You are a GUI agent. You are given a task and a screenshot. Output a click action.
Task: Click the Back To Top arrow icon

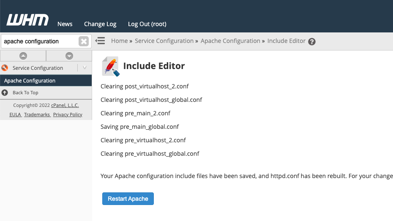(5, 93)
